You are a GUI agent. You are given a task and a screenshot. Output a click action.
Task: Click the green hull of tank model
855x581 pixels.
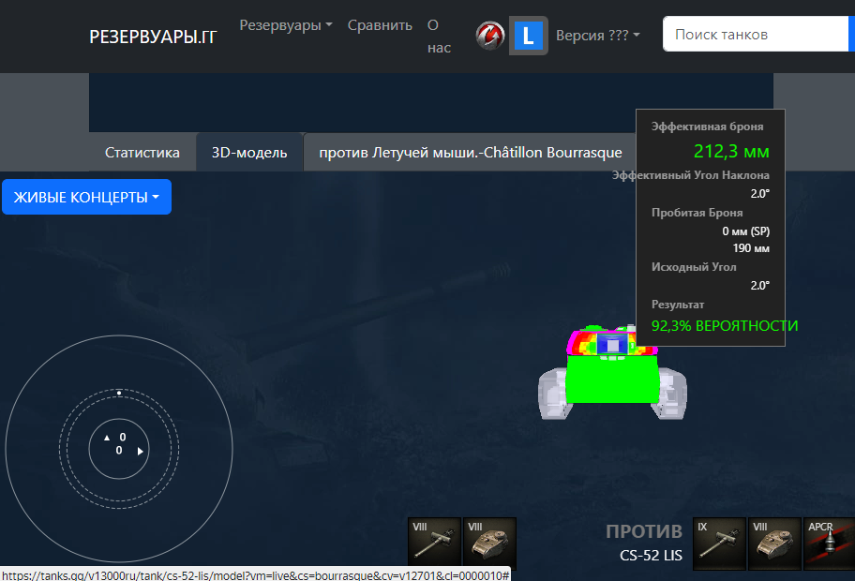[612, 379]
